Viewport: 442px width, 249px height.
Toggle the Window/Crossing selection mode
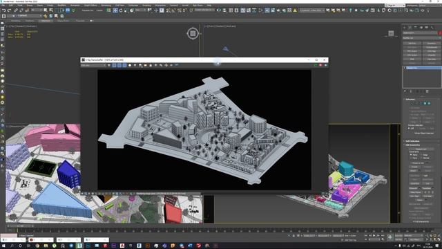62,10
